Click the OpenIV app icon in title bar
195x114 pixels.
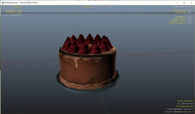(x=3, y=3)
